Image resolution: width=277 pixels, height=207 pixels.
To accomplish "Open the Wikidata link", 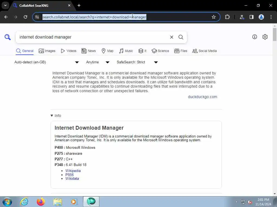I will pyautogui.click(x=72, y=178).
